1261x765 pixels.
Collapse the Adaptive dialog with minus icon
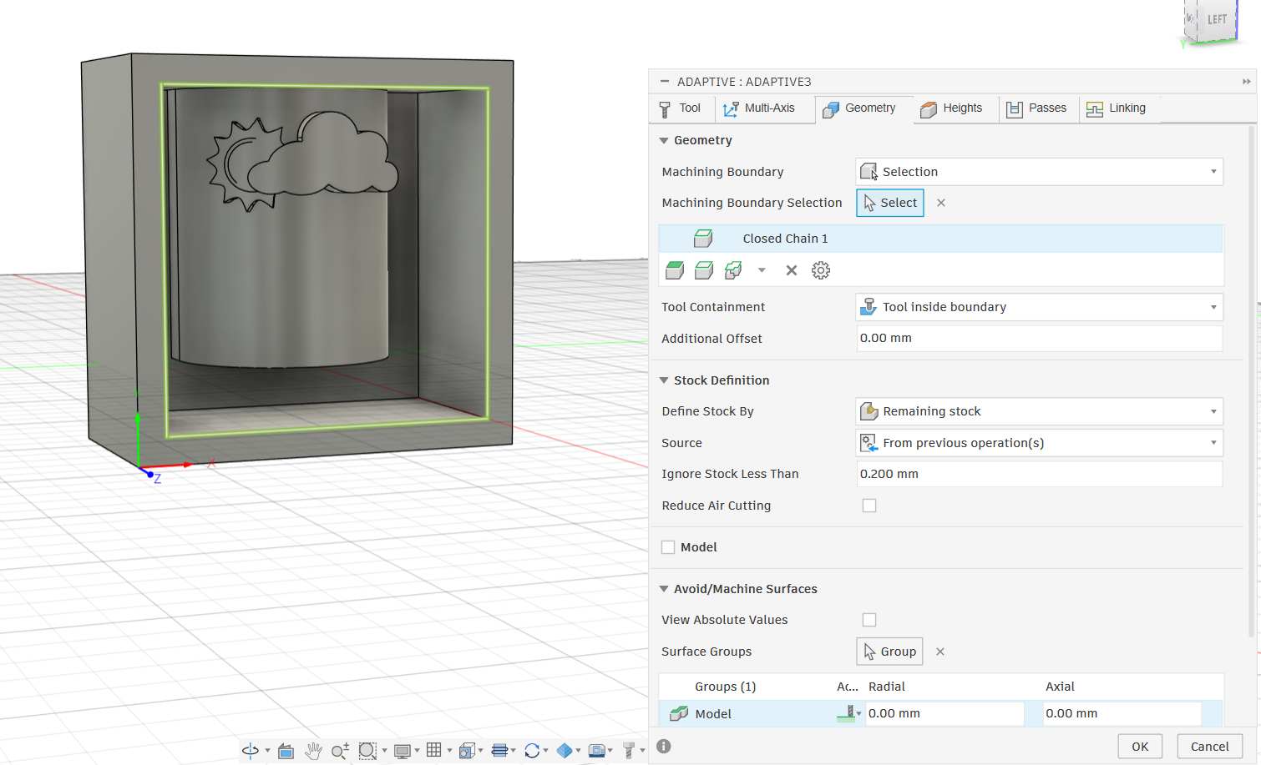pyautogui.click(x=665, y=82)
